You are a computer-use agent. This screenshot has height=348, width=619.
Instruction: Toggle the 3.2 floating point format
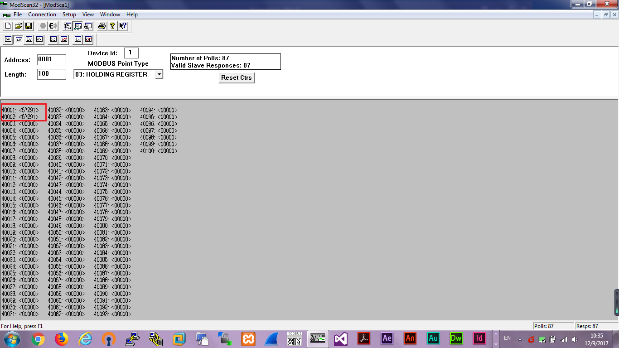[53, 39]
